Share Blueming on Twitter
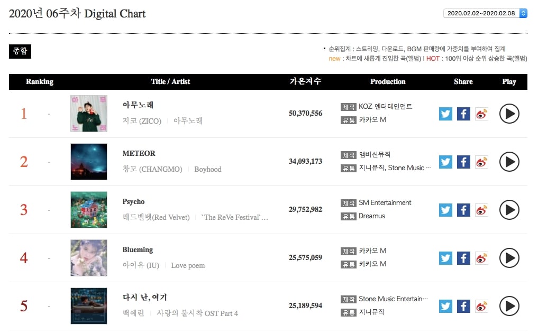Image resolution: width=538 pixels, height=334 pixels. click(445, 258)
